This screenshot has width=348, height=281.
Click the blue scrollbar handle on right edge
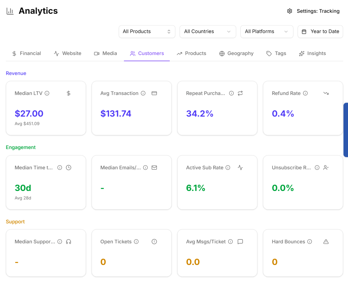(x=346, y=130)
